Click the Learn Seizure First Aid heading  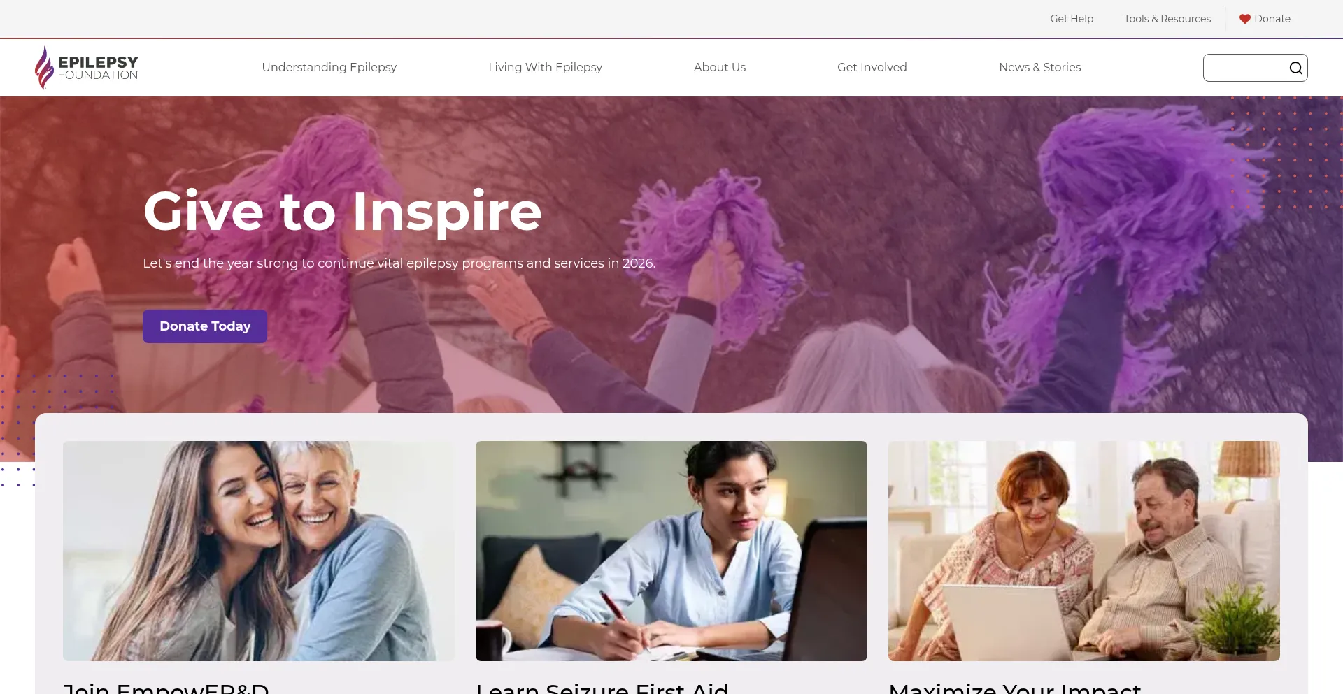point(602,688)
